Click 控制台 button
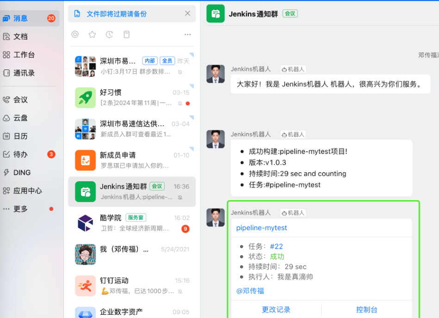Viewport: 439px width, 318px height. click(366, 310)
